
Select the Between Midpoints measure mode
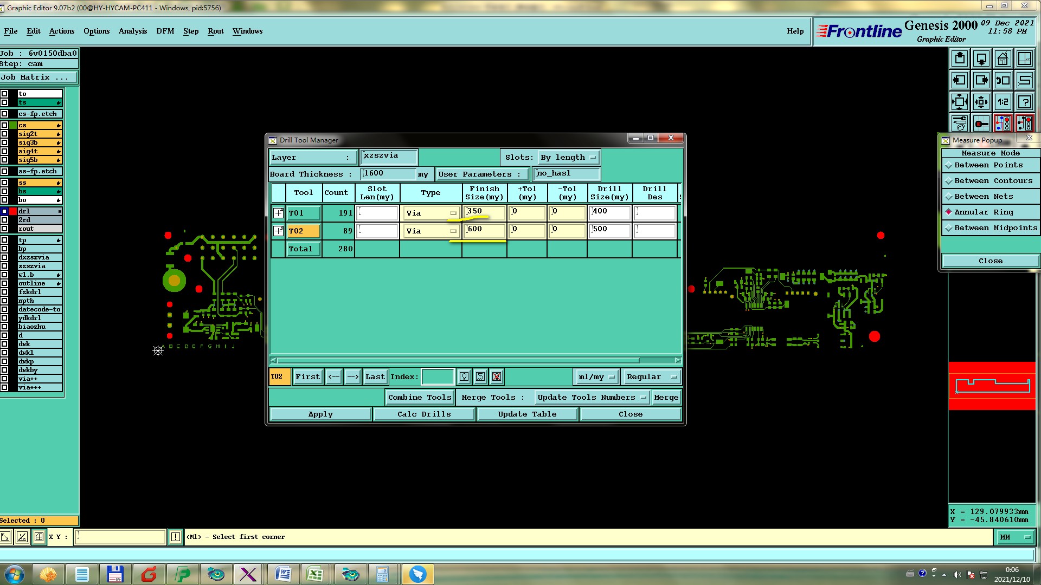click(990, 228)
